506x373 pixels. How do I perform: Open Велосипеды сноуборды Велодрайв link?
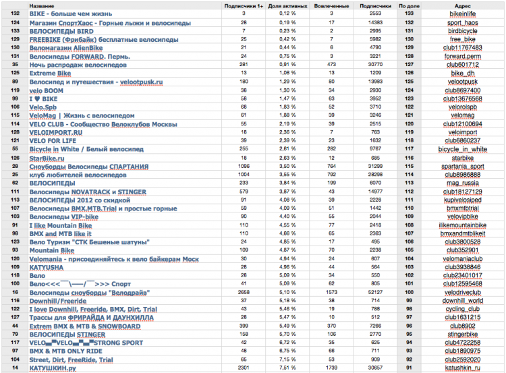click(89, 293)
